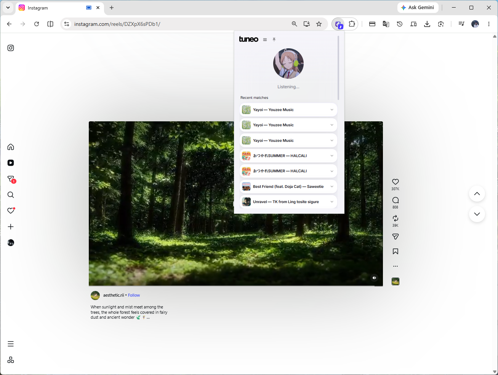Open Chrome downloads
Viewport: 498px width, 375px height.
click(427, 24)
